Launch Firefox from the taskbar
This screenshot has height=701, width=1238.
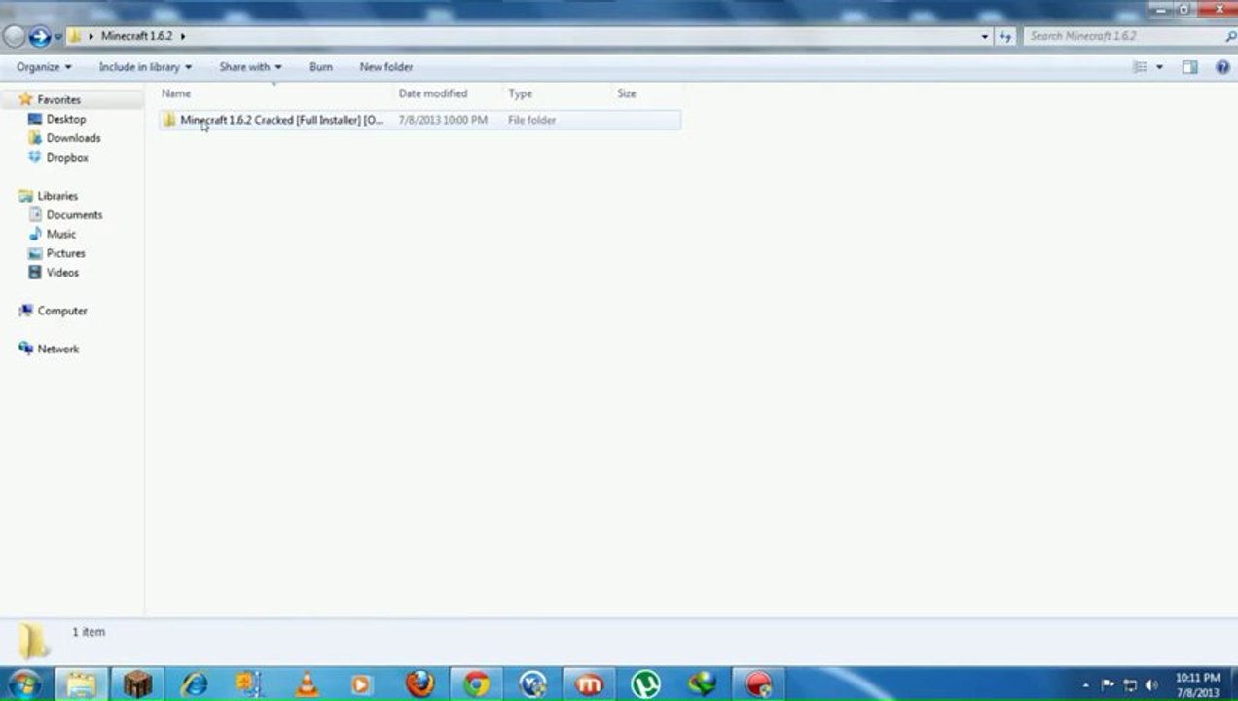[419, 683]
